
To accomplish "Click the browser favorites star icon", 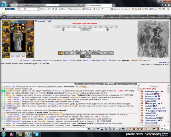I will 166,5.
